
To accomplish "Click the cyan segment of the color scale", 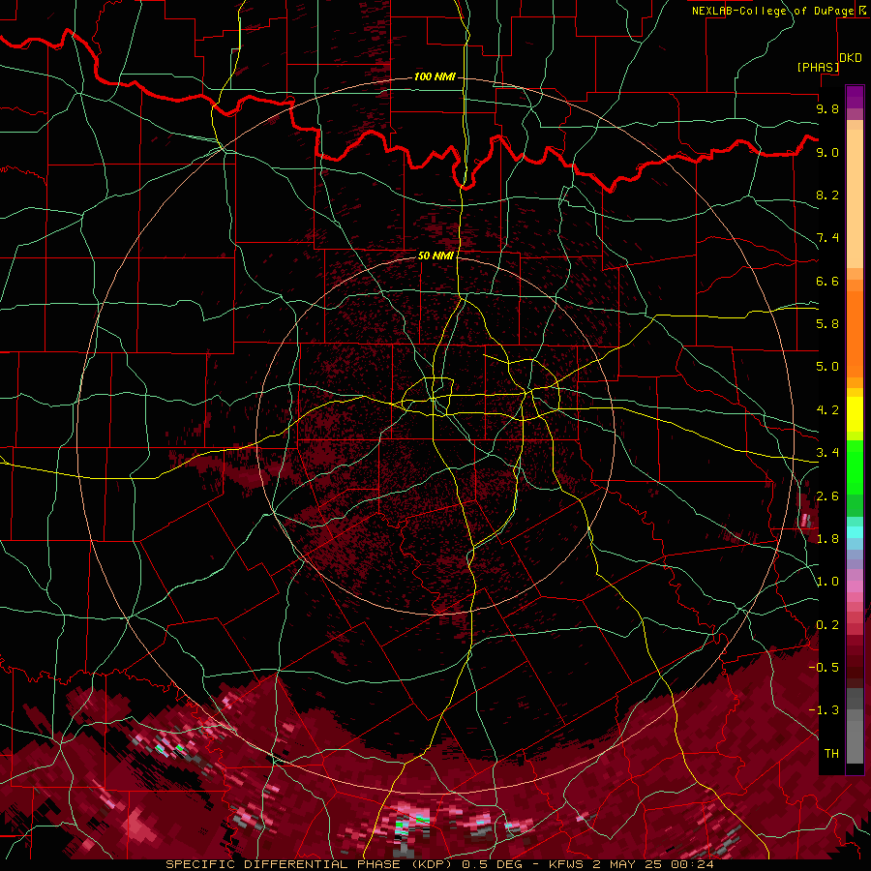I will 855,532.
